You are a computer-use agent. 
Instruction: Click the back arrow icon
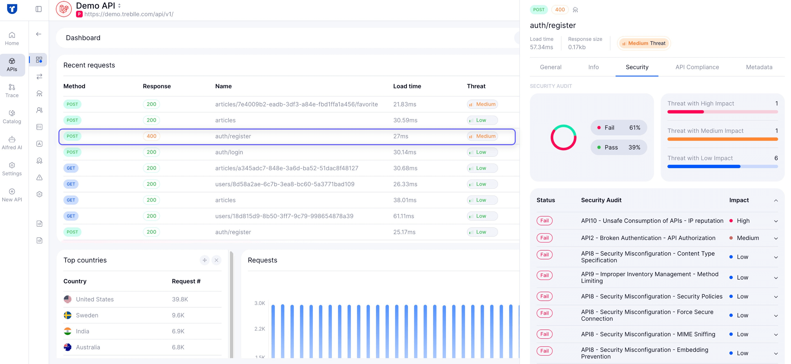click(x=39, y=34)
